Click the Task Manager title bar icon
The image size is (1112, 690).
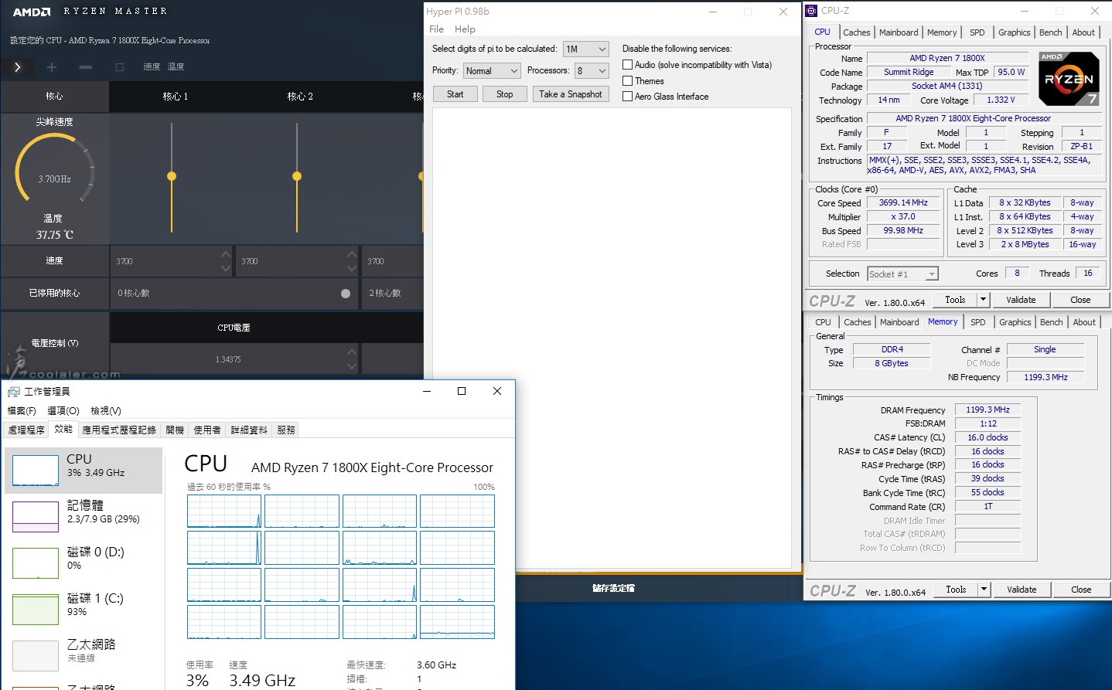coord(14,392)
